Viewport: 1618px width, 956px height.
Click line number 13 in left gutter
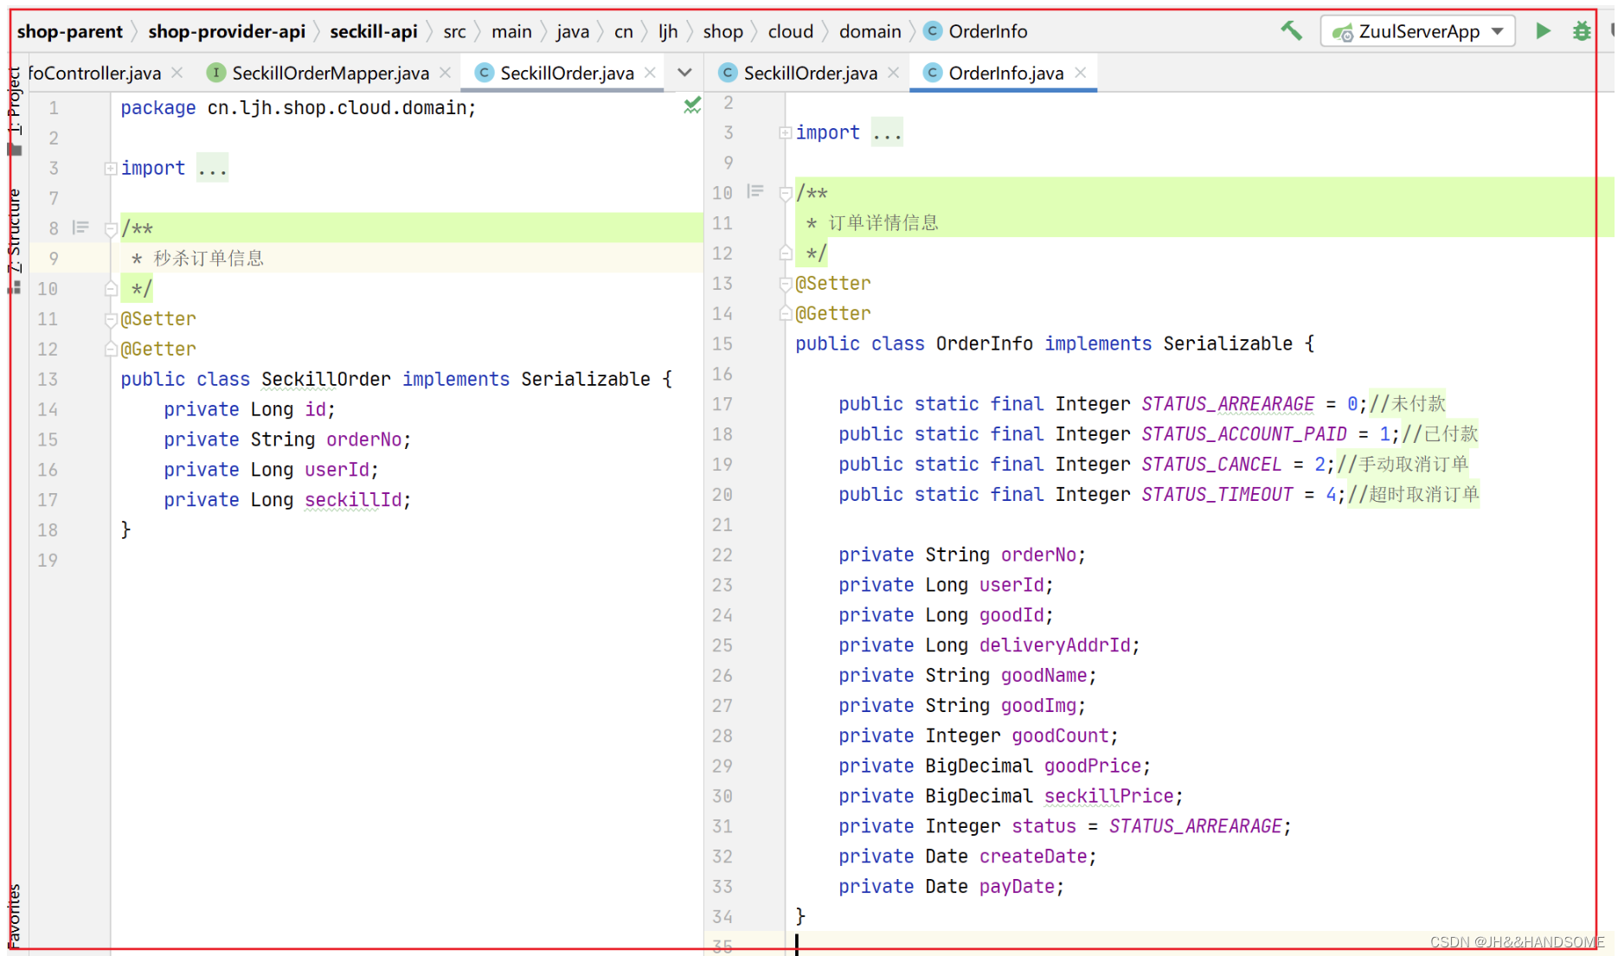48,380
